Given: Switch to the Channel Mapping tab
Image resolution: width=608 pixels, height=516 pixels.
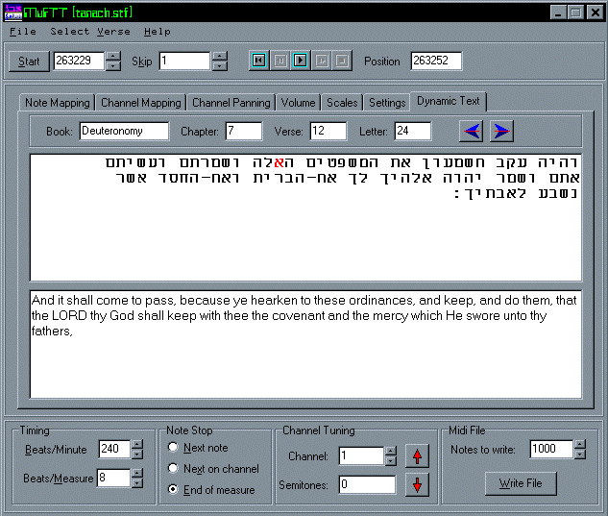Looking at the screenshot, I should [x=141, y=103].
